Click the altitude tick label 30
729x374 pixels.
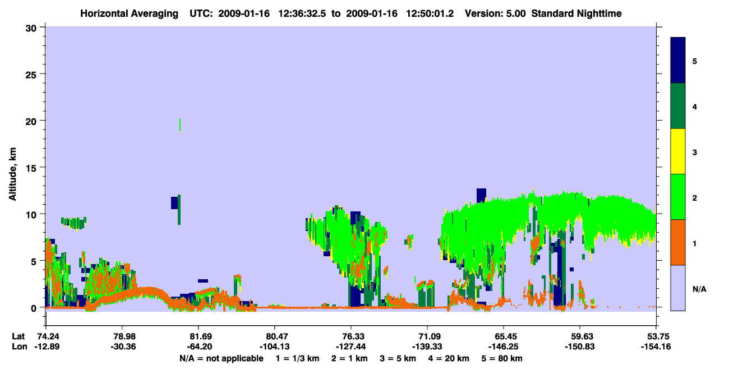click(x=32, y=27)
